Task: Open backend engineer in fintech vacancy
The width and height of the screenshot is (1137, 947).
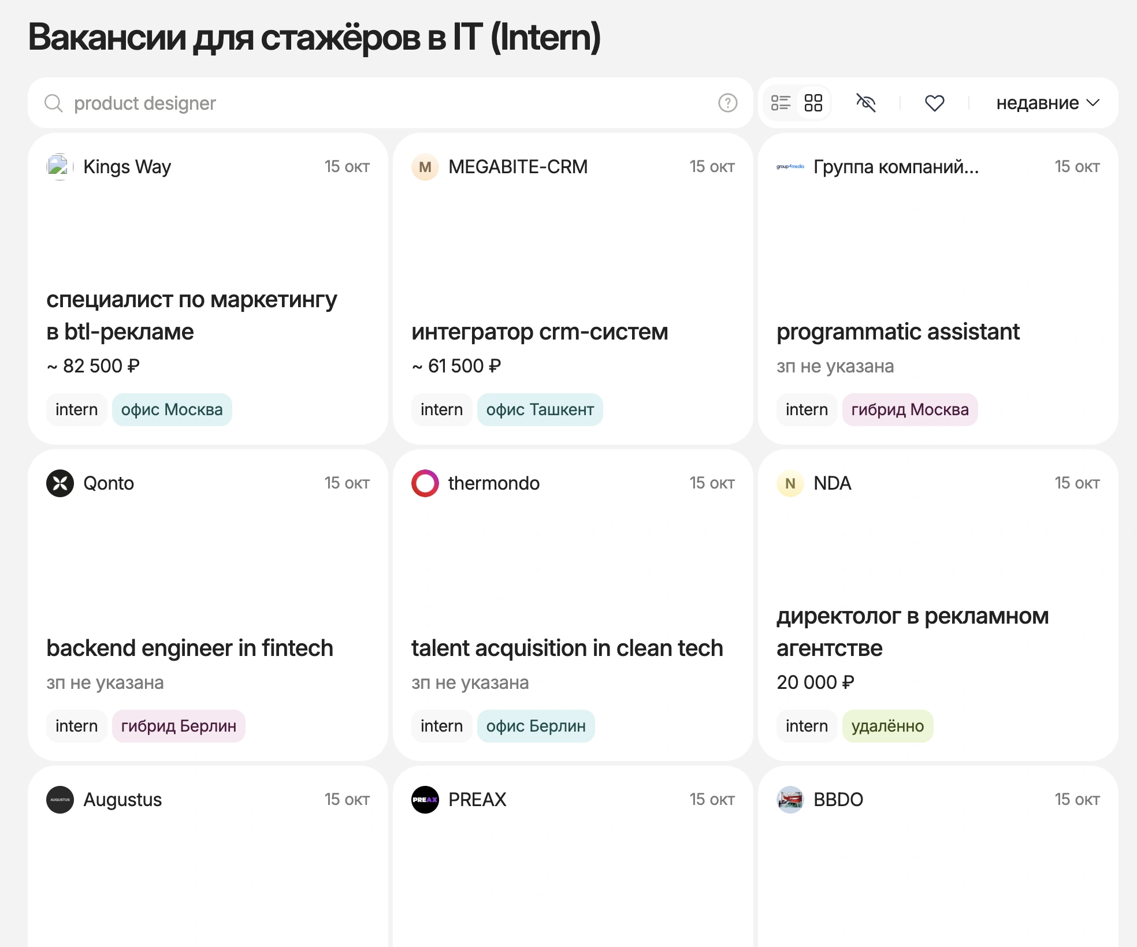Action: tap(189, 648)
